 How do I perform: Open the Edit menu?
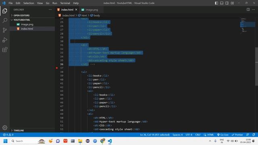[x=18, y=3]
